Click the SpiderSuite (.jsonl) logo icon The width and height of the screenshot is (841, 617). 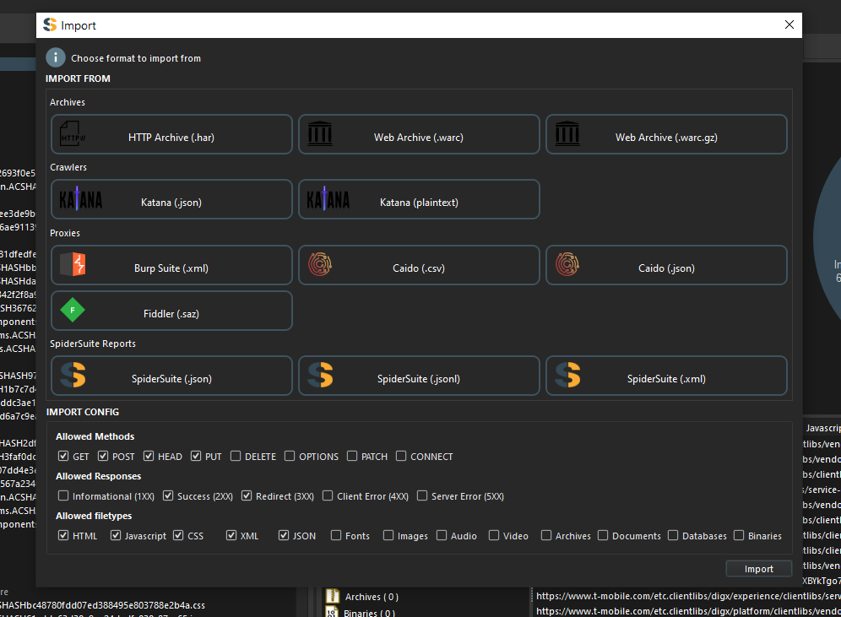(x=320, y=375)
